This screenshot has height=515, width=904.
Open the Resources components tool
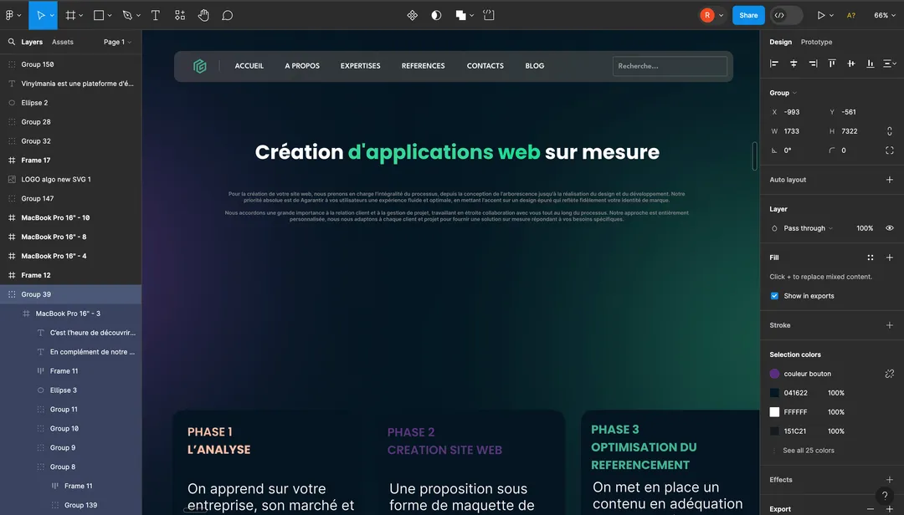click(180, 15)
